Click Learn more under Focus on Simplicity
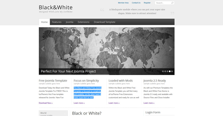 point(79,103)
